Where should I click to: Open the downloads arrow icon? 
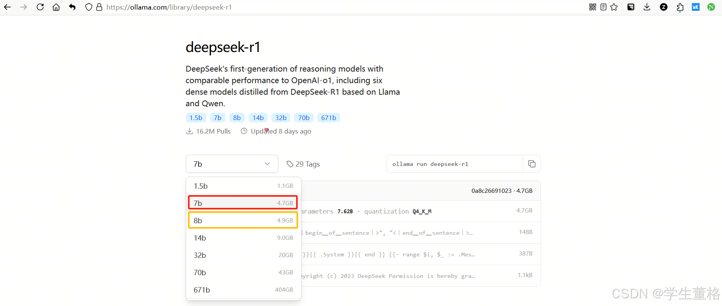tap(647, 7)
